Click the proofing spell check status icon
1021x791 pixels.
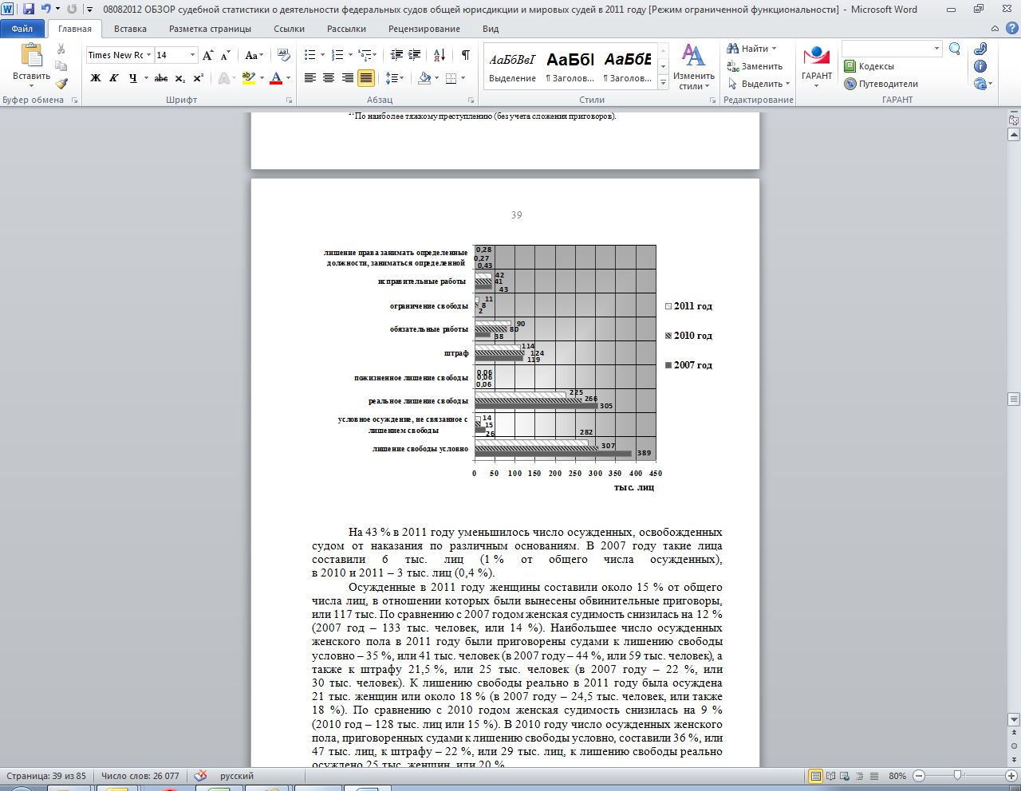tap(201, 776)
